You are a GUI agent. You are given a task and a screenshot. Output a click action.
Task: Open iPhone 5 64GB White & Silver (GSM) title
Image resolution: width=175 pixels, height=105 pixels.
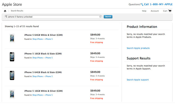point(43,35)
